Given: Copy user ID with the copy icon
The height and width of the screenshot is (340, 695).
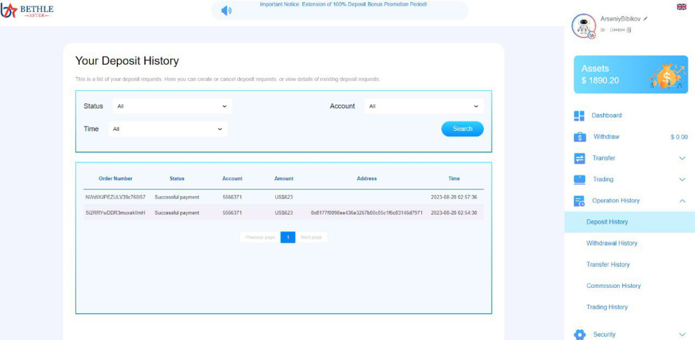Looking at the screenshot, I should tap(629, 30).
